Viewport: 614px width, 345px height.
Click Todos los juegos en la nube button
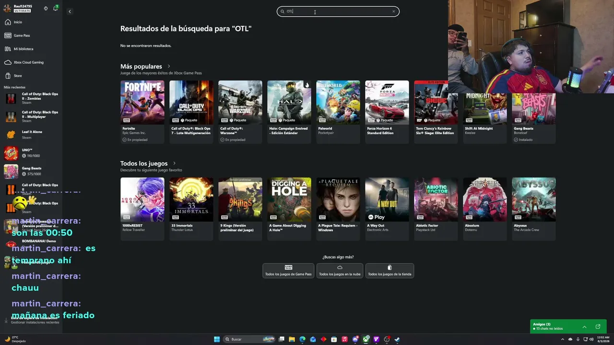pos(340,270)
